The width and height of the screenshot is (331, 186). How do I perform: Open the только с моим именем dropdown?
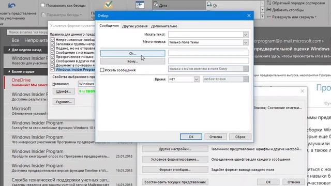point(208,69)
